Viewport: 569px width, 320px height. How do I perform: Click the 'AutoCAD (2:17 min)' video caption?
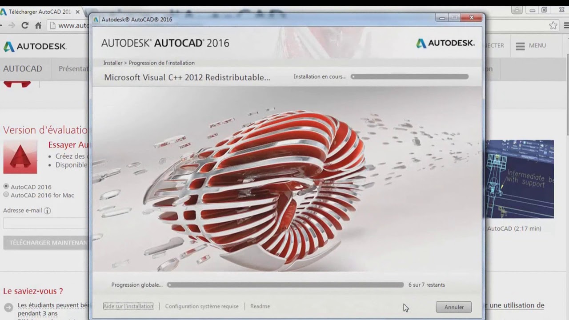coord(514,228)
